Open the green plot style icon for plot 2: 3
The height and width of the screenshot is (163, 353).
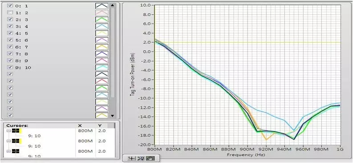[x=102, y=20]
